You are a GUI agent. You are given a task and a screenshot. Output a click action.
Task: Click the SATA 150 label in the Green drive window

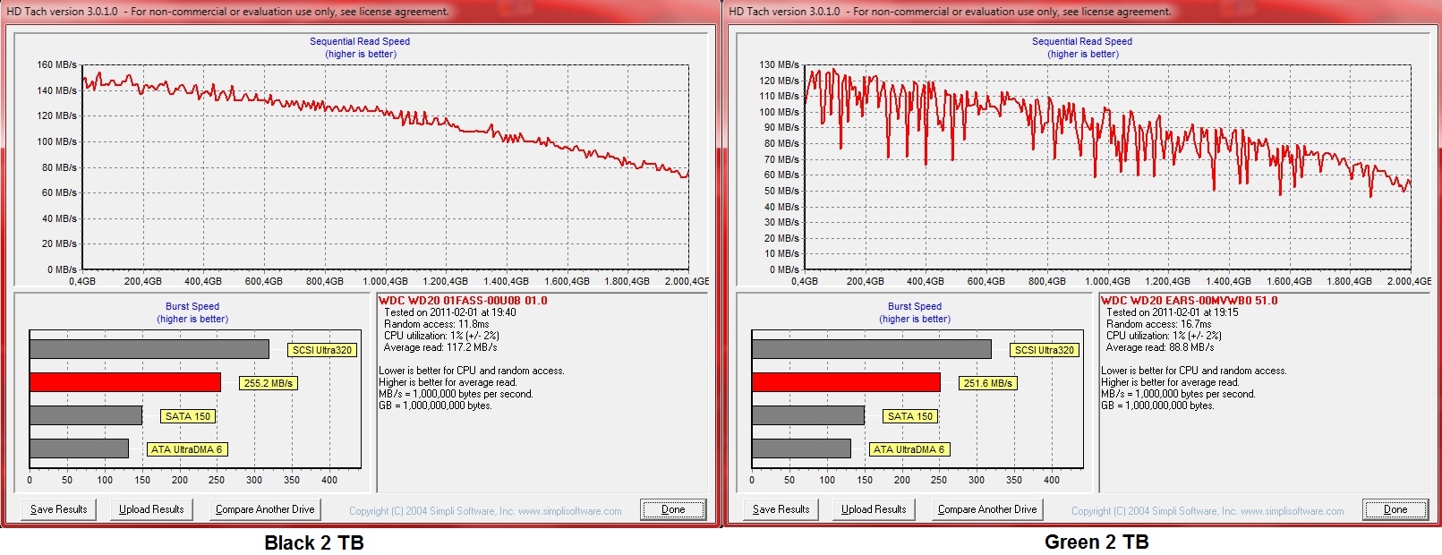tap(910, 416)
